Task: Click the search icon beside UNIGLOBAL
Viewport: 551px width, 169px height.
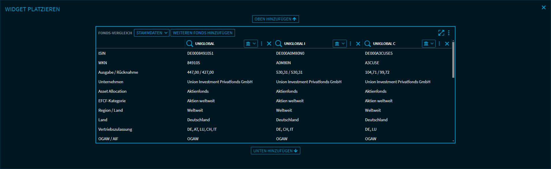Action: pos(190,43)
